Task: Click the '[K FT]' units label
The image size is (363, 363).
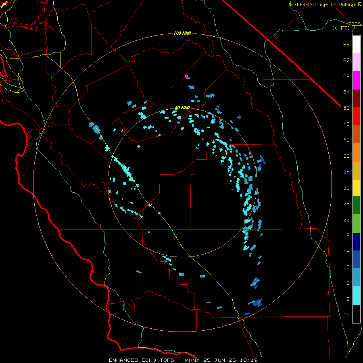Action: tap(341, 28)
